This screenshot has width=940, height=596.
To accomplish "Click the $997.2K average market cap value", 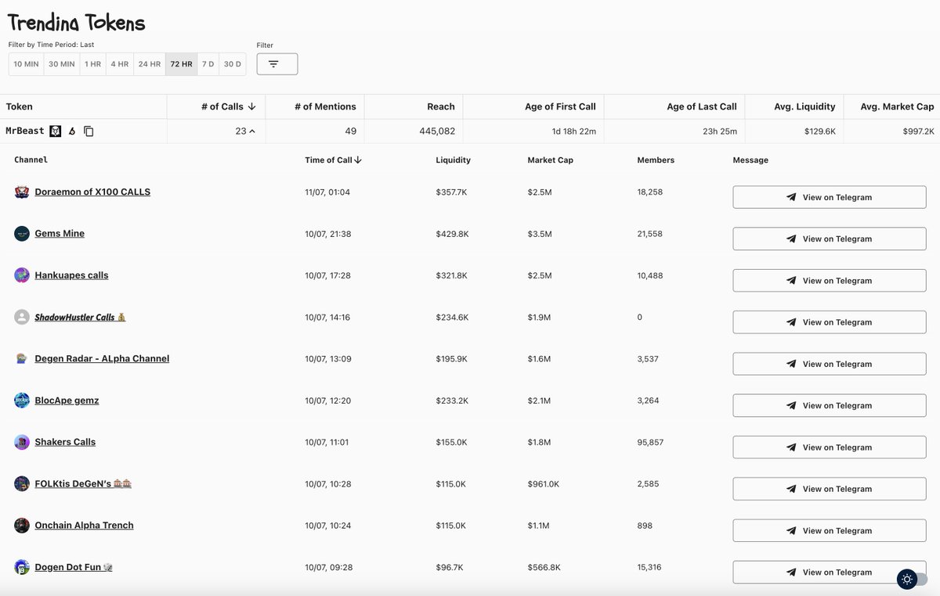I will 918,131.
